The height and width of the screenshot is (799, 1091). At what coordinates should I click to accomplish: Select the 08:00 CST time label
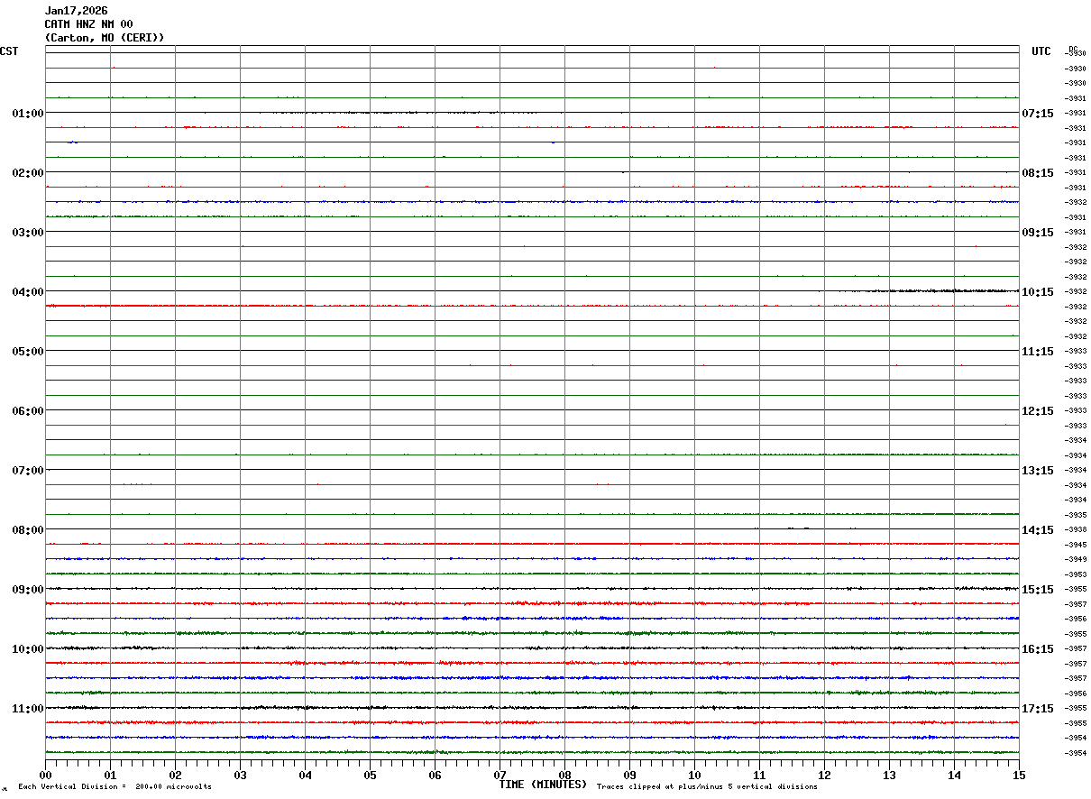[28, 530]
